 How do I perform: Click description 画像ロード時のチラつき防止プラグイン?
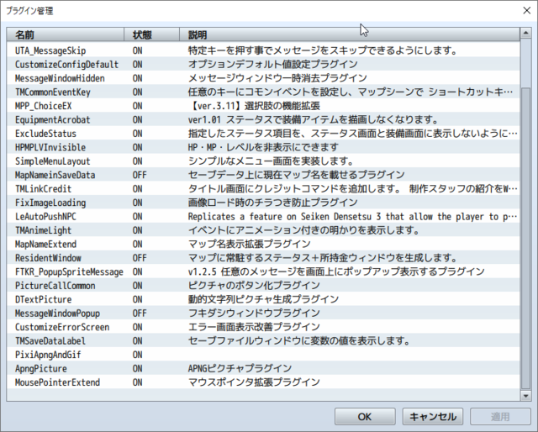[272, 203]
